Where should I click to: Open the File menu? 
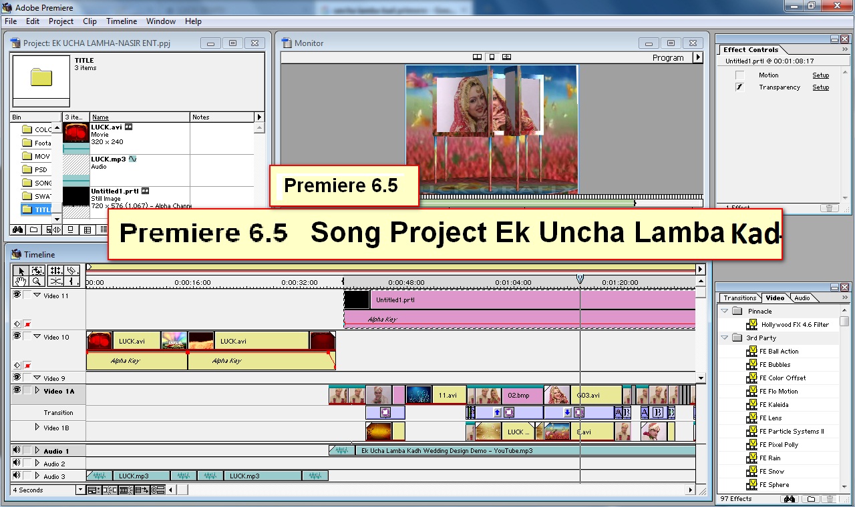(11, 21)
